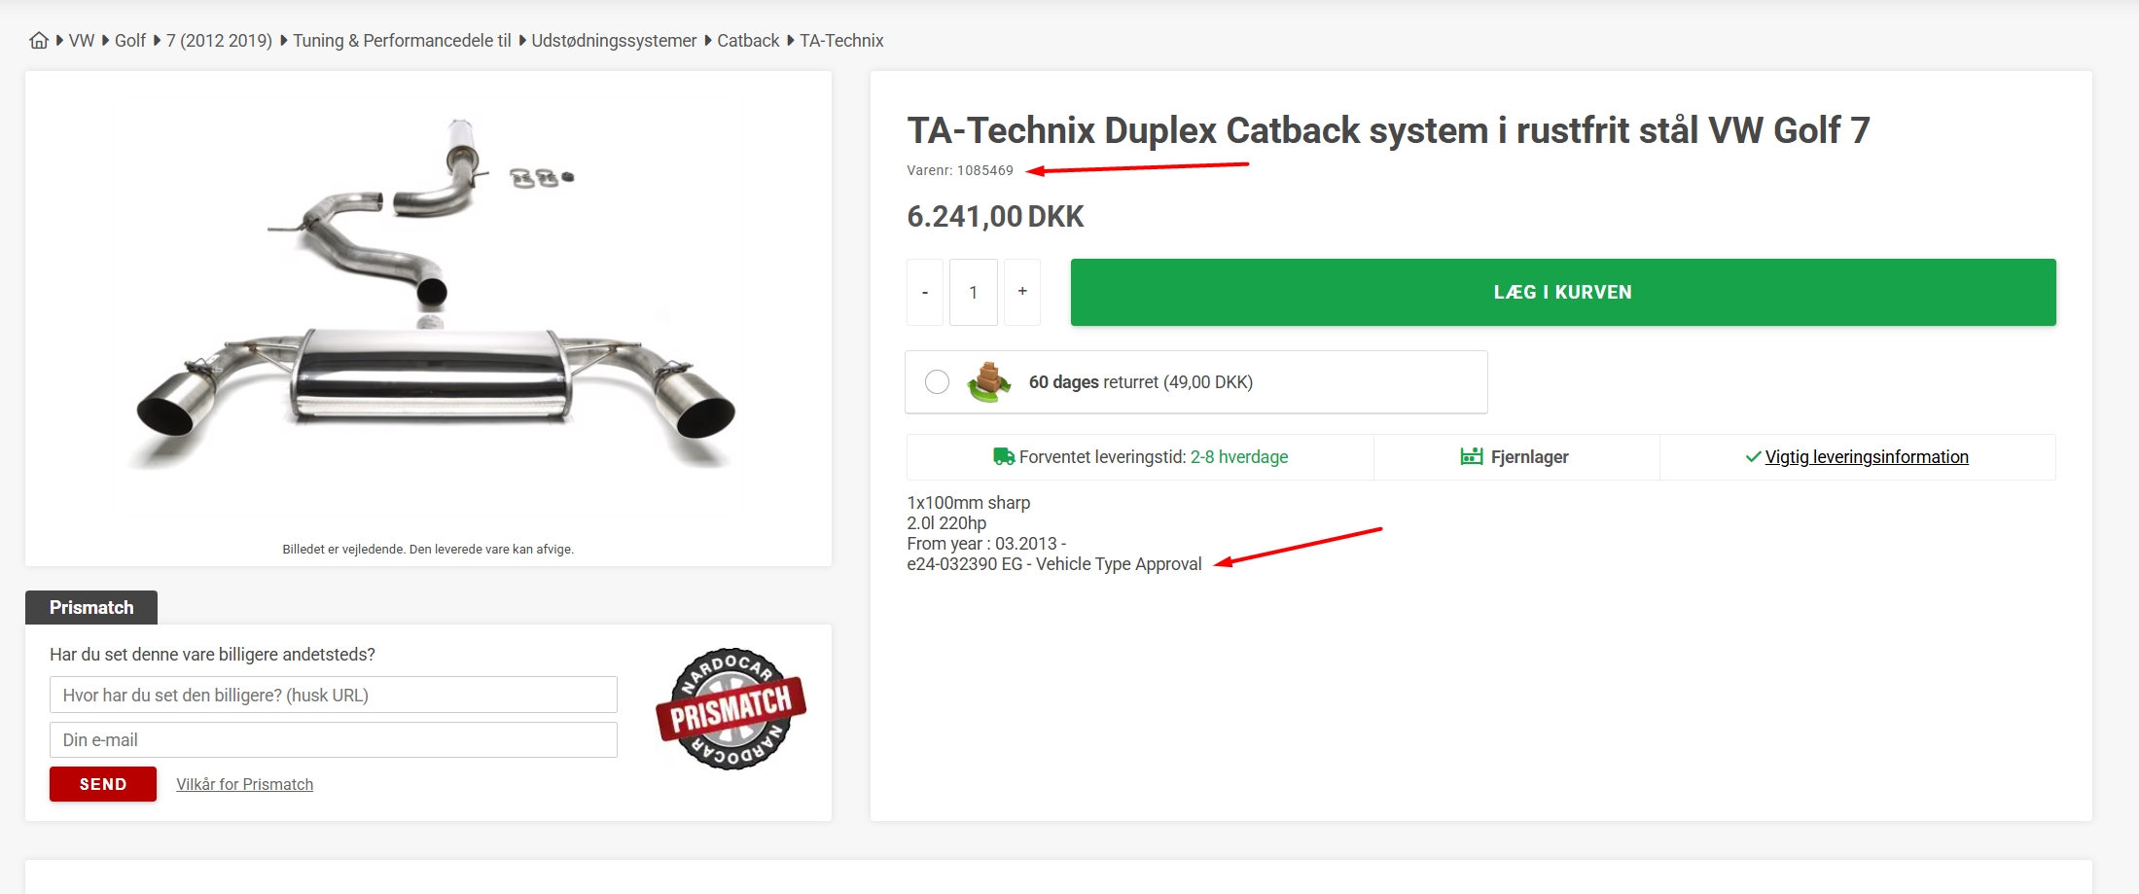Click the Nardocar Prismatch stamp logo
The image size is (2139, 894).
tap(731, 709)
